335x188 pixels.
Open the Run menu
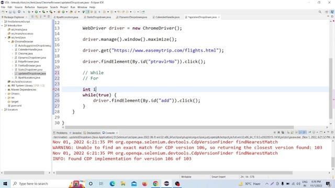click(x=73, y=7)
